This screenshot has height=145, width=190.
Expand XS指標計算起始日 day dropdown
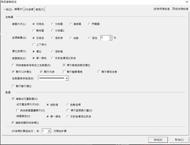click(x=49, y=131)
